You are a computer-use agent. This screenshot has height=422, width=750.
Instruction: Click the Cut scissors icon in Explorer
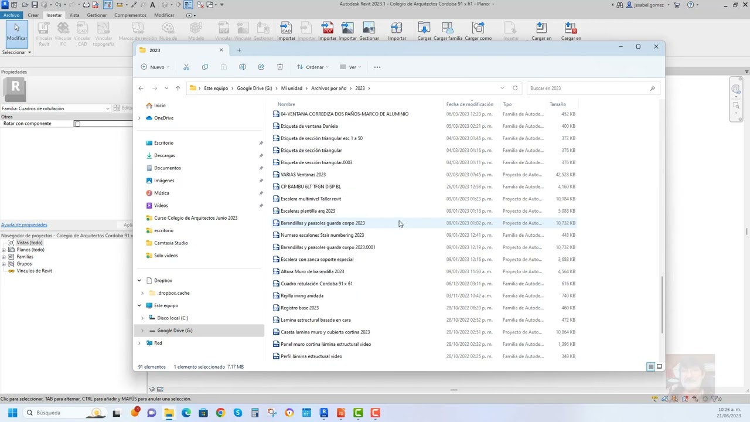pyautogui.click(x=186, y=67)
